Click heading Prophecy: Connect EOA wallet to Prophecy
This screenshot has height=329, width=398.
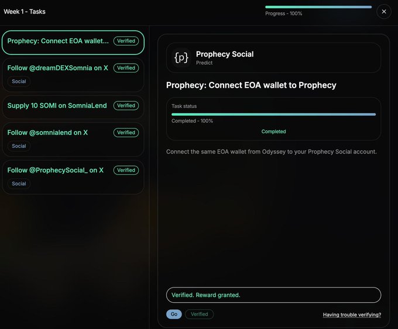click(251, 85)
